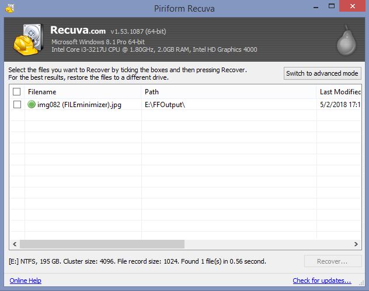This screenshot has width=369, height=291.
Task: Click the horizontal scrollbar thumb
Action: tap(102, 244)
